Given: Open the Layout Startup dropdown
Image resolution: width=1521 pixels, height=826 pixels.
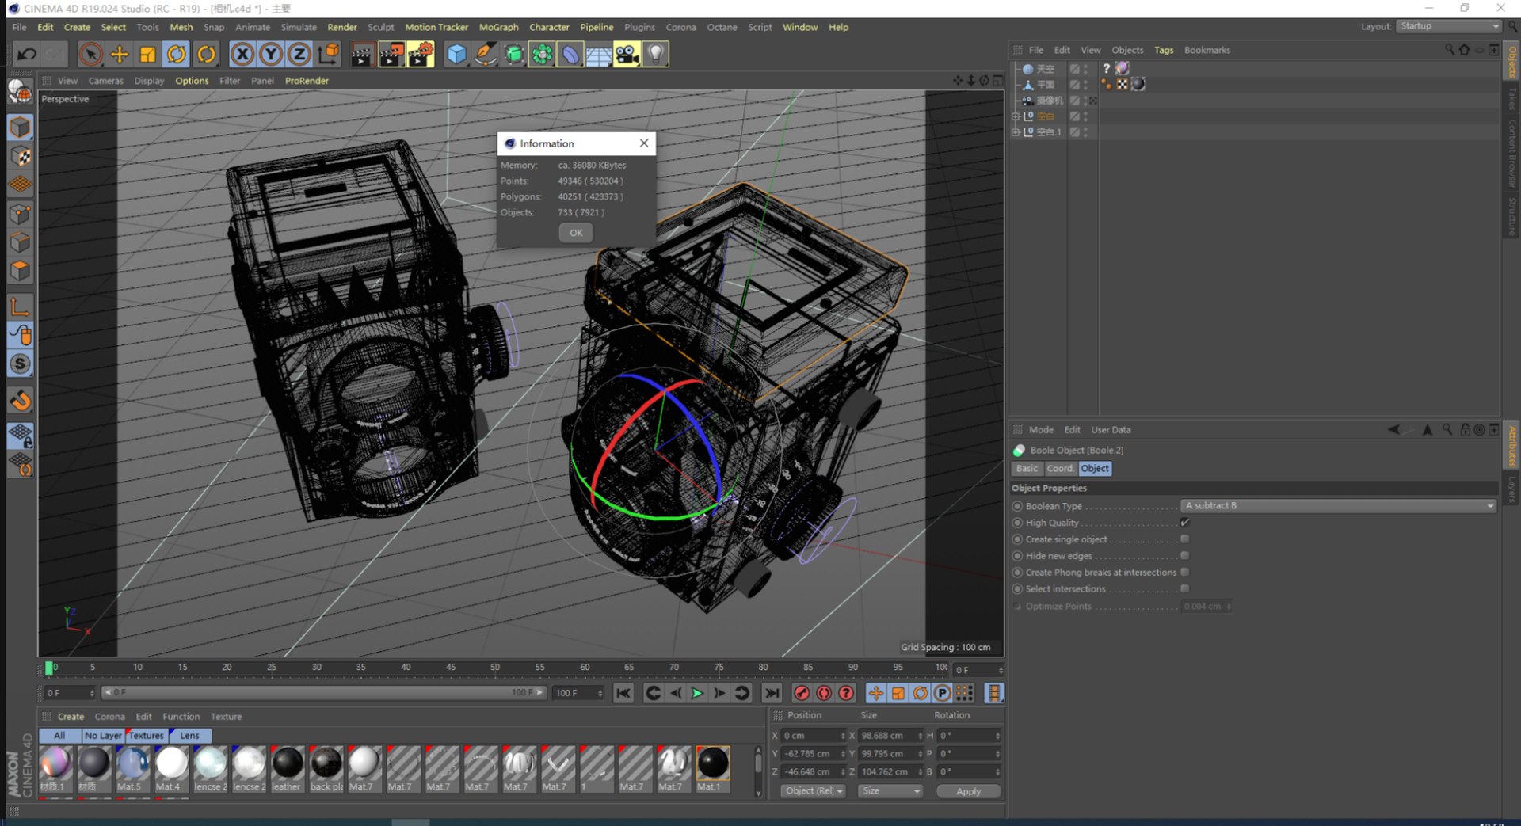Looking at the screenshot, I should coord(1449,26).
